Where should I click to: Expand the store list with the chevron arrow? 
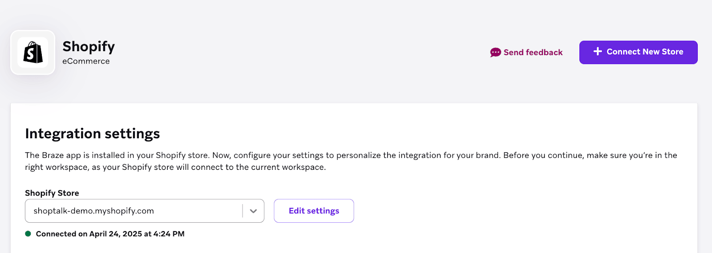click(253, 211)
